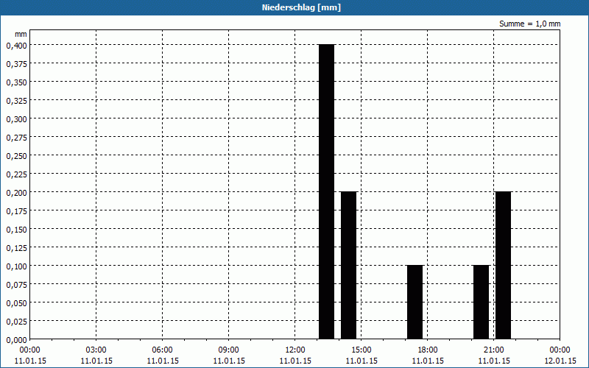
Task: Select the Summe = 1,0 mm label
Action: [529, 24]
